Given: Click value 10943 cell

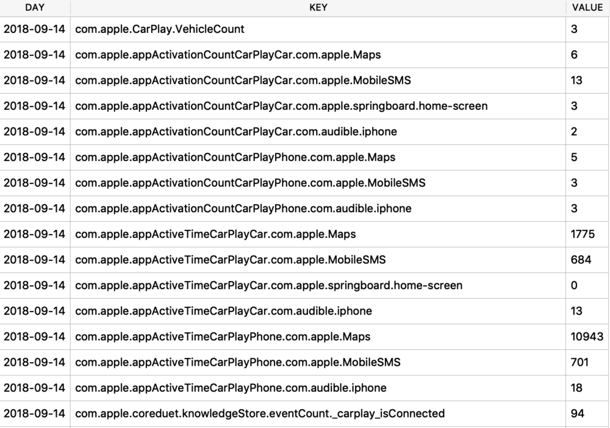Looking at the screenshot, I should [x=587, y=337].
